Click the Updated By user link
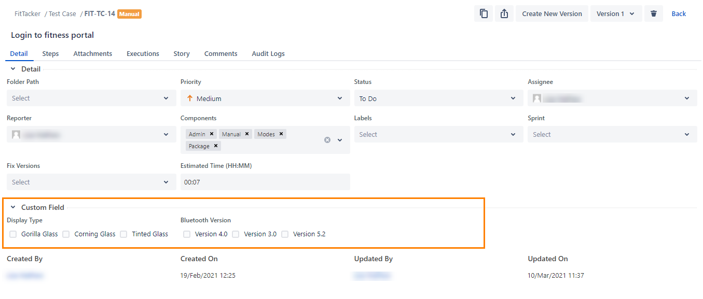This screenshot has width=703, height=299. [373, 276]
